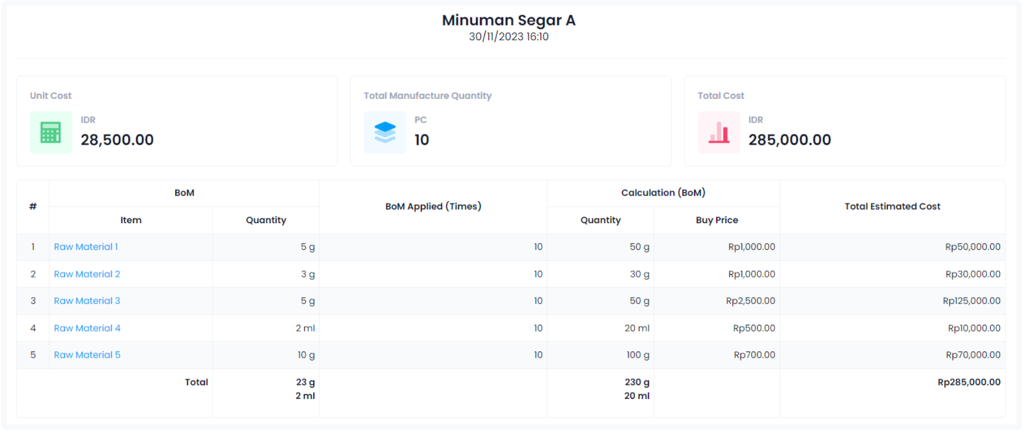Open the Raw Material 1 link

tap(86, 247)
